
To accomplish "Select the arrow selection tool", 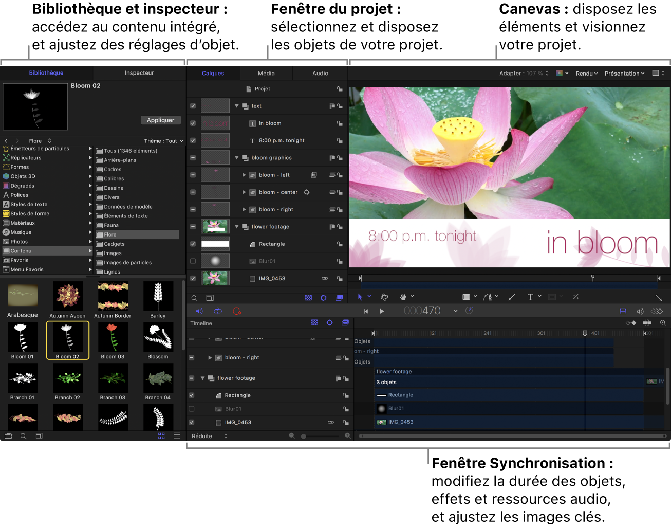I will click(360, 297).
